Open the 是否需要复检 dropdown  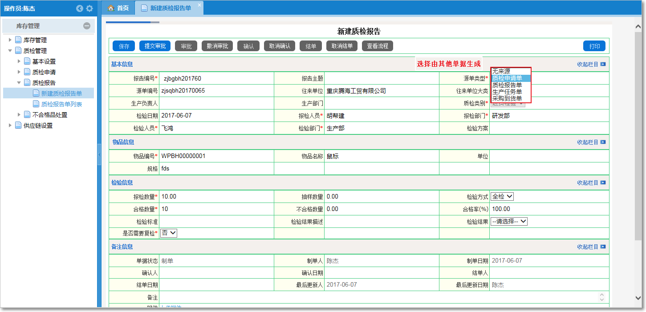169,233
